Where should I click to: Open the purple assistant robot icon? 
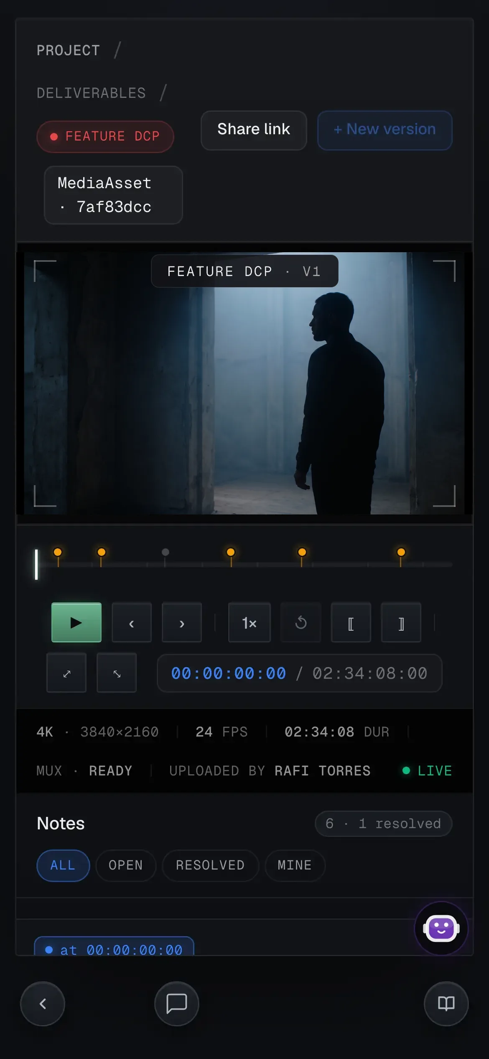pyautogui.click(x=441, y=929)
